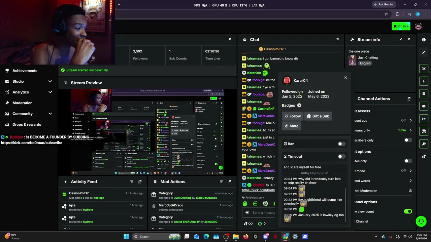Click the Stream Preview video thumbnail
The width and height of the screenshot is (431, 242).
click(x=147, y=132)
